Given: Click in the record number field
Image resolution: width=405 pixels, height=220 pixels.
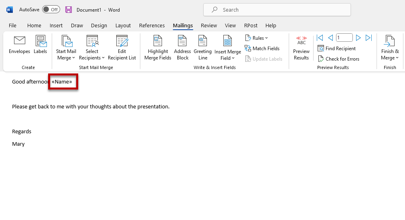Looking at the screenshot, I should [x=344, y=38].
